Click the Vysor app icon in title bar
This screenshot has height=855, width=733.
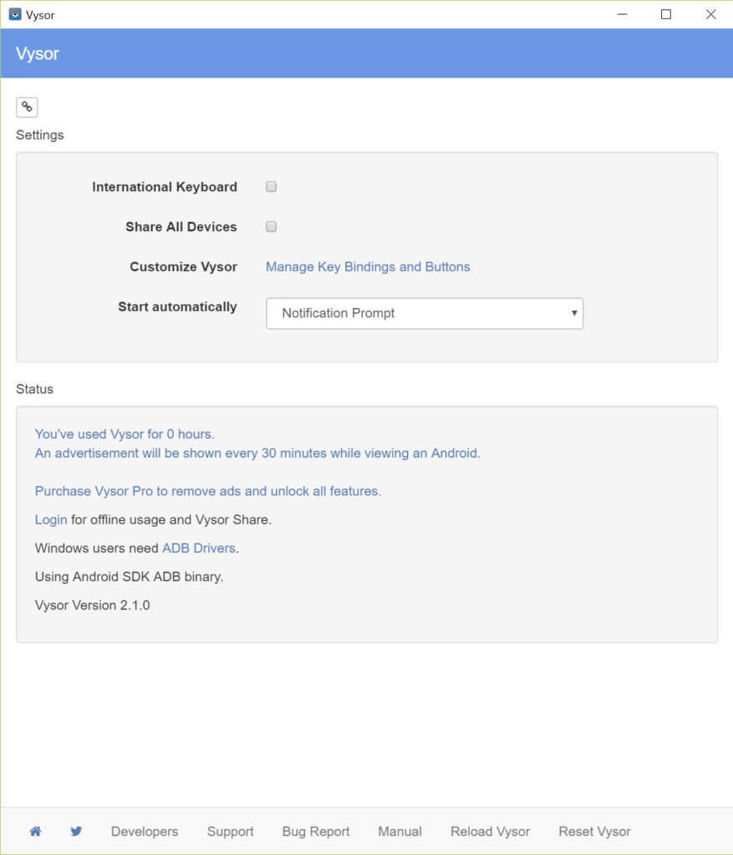pos(15,15)
